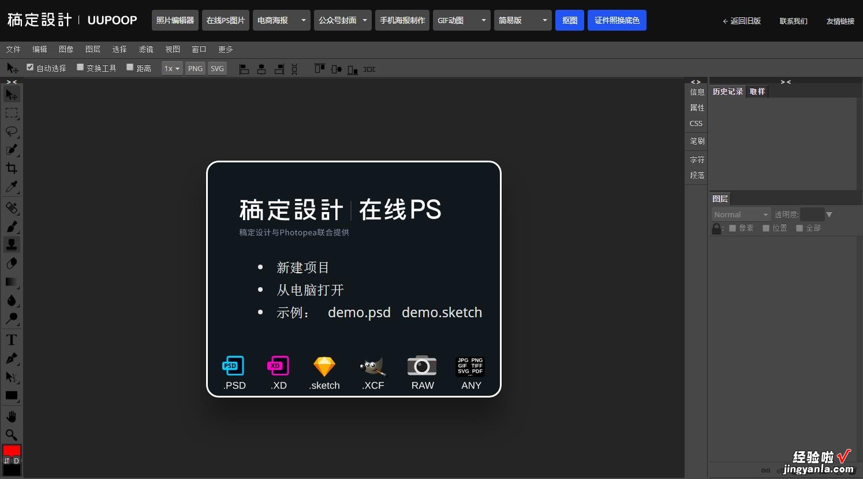Click the align horizontal centers icon

coord(261,69)
